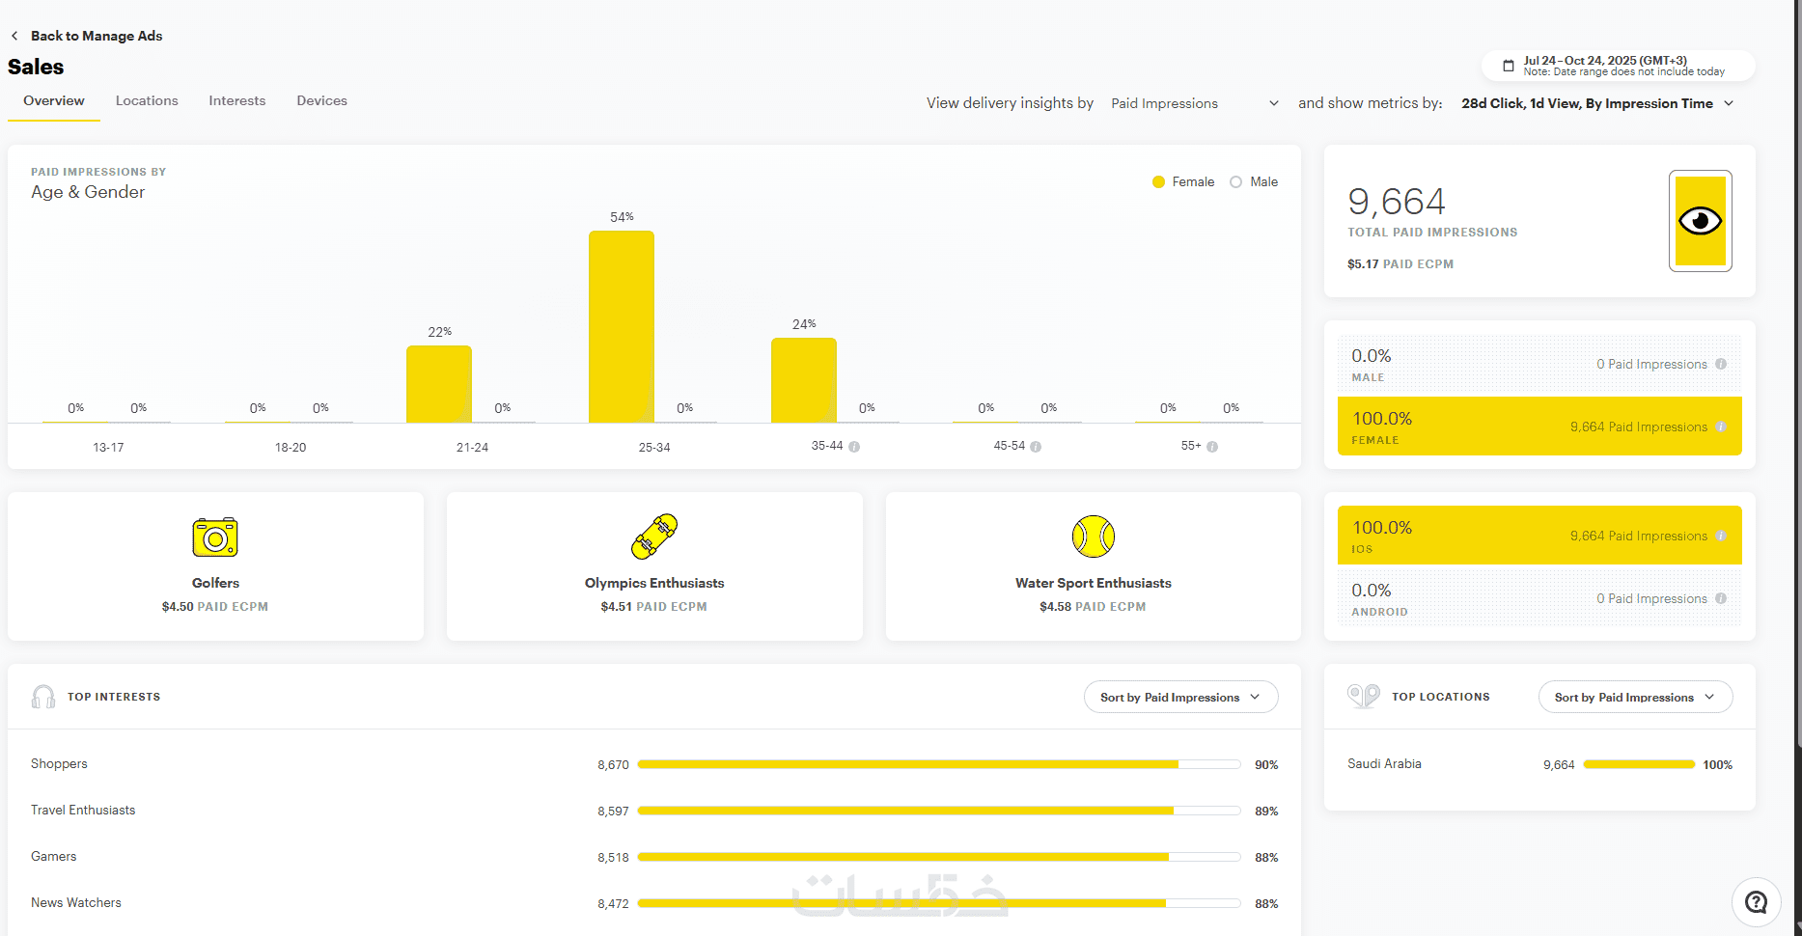1802x936 pixels.
Task: Click the $5.17 Paid eCPM value
Action: (x=1400, y=263)
